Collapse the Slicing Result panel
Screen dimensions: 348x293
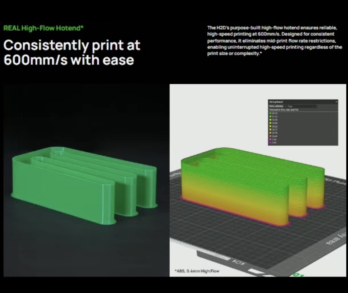click(x=336, y=101)
